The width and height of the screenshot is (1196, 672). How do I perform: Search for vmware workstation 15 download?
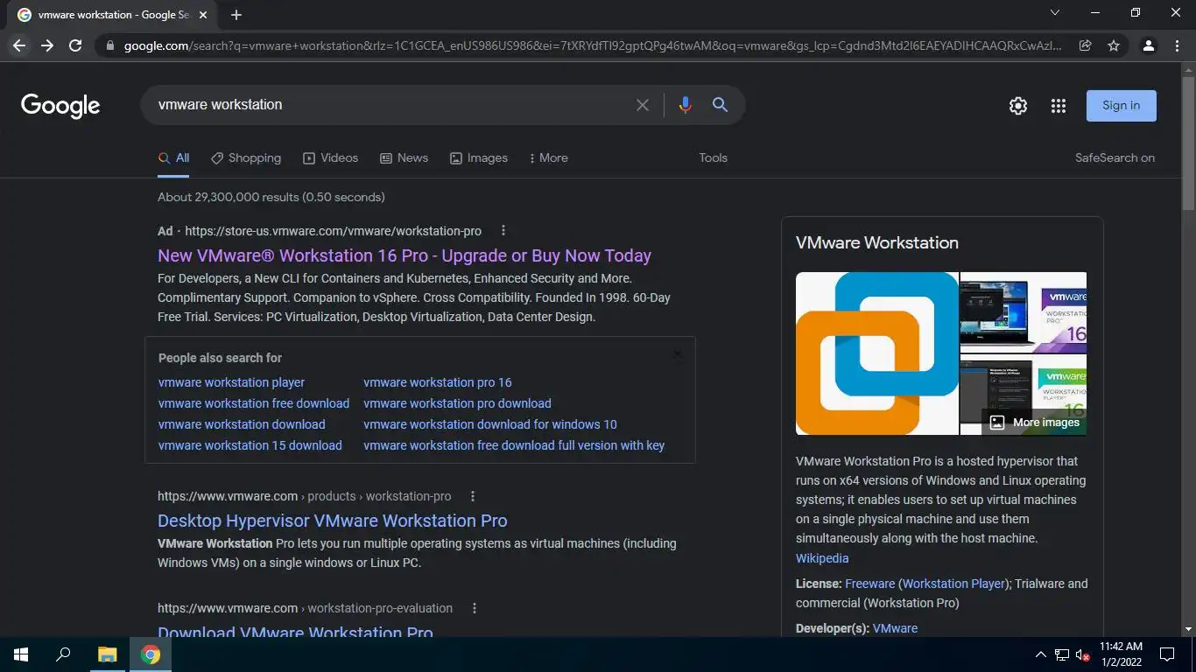pos(250,445)
